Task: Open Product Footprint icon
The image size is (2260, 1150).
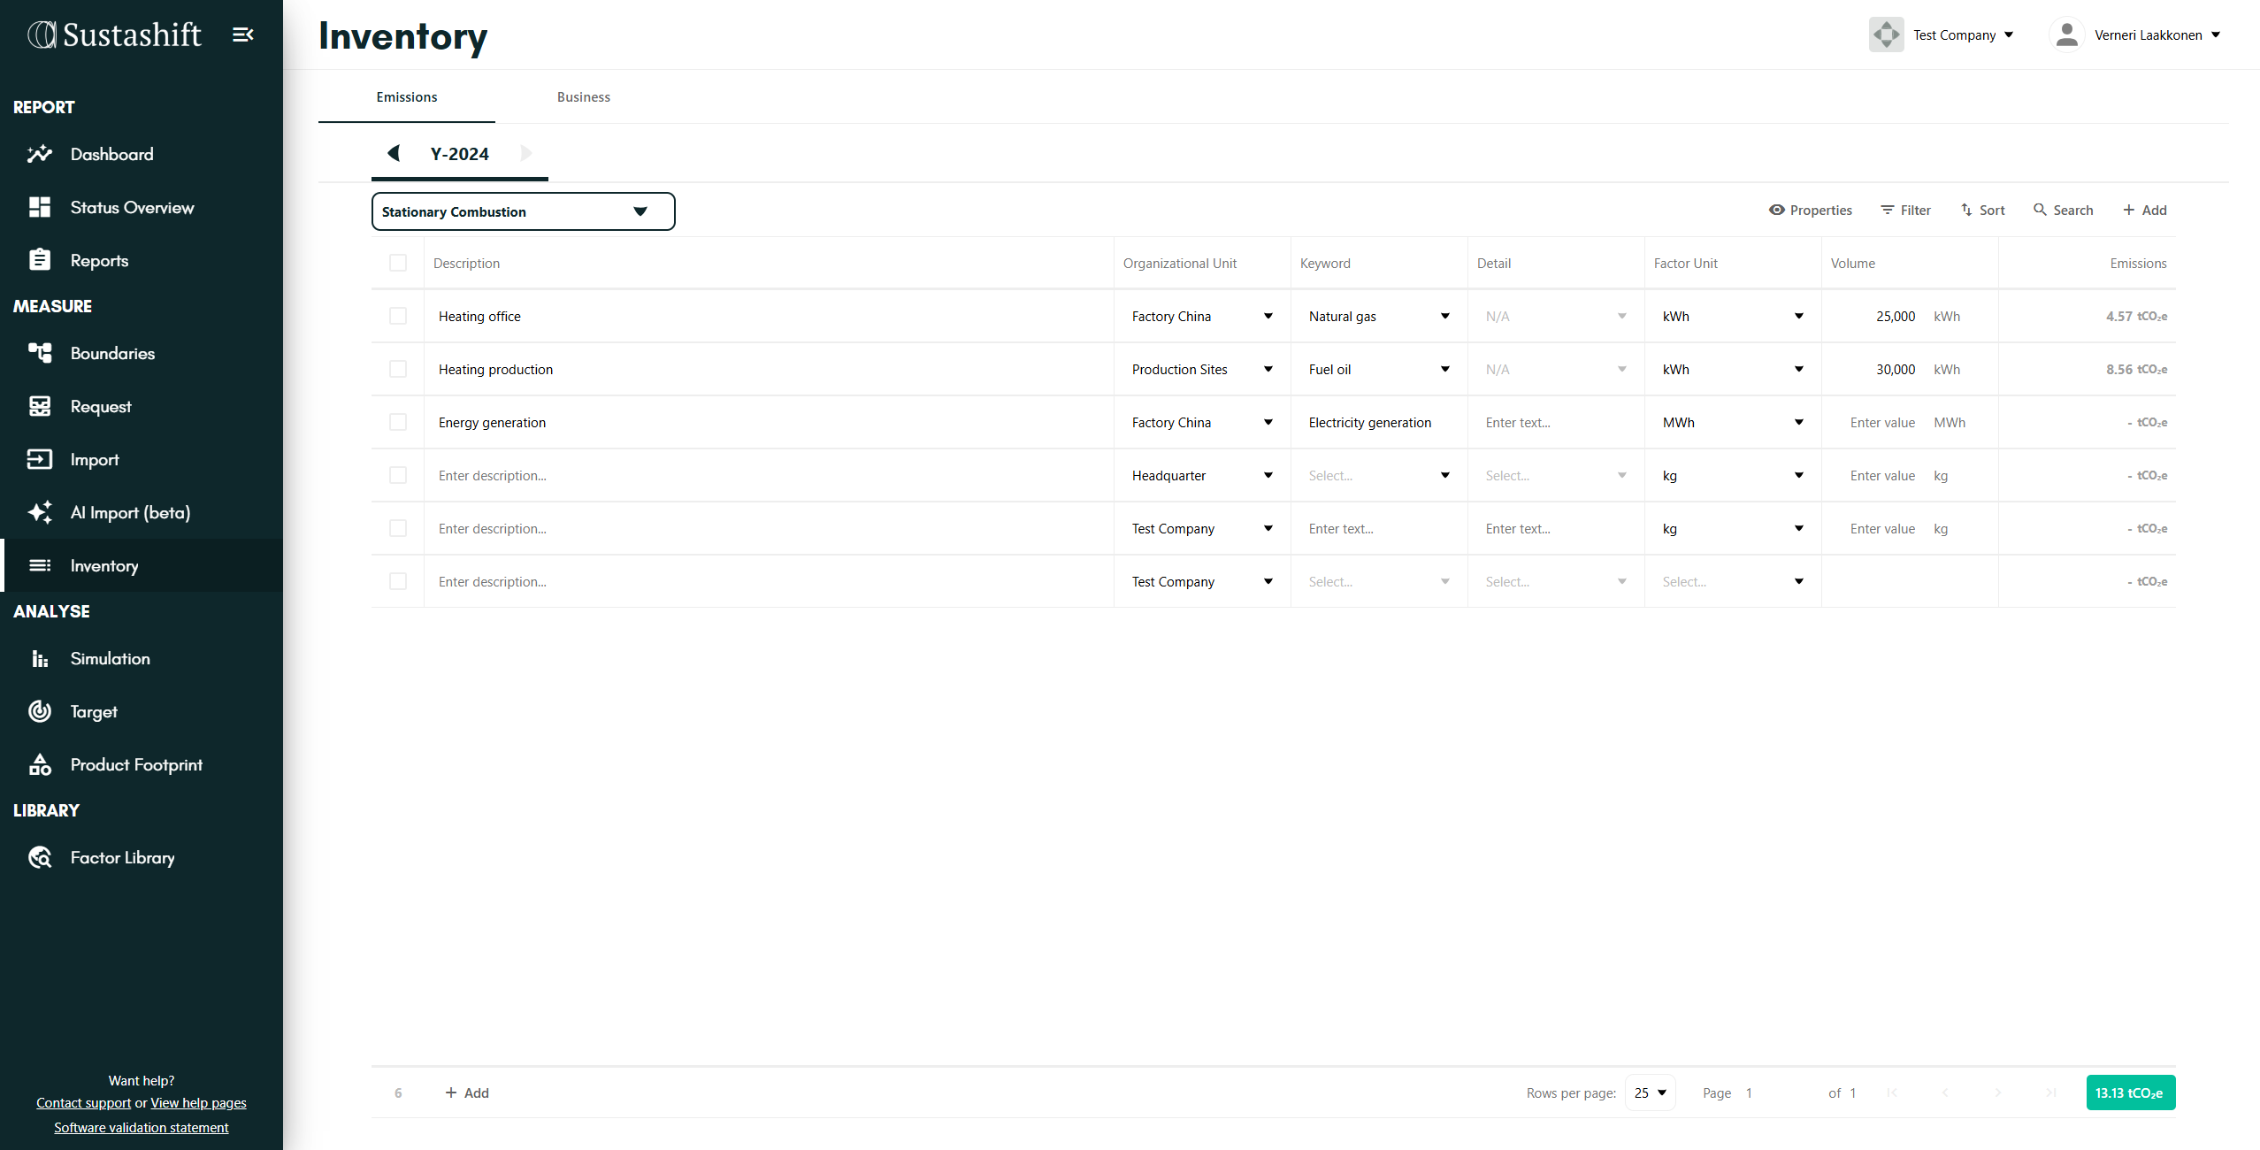Action: [40, 764]
